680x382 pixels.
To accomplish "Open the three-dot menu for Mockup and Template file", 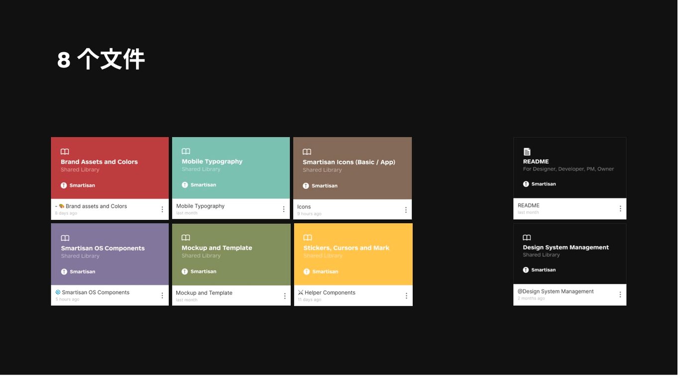I will (285, 296).
